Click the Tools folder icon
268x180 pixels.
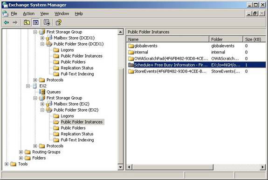(14, 164)
